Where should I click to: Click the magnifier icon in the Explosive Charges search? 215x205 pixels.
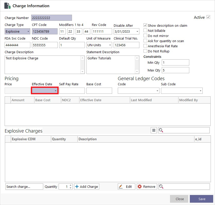pyautogui.click(x=161, y=130)
